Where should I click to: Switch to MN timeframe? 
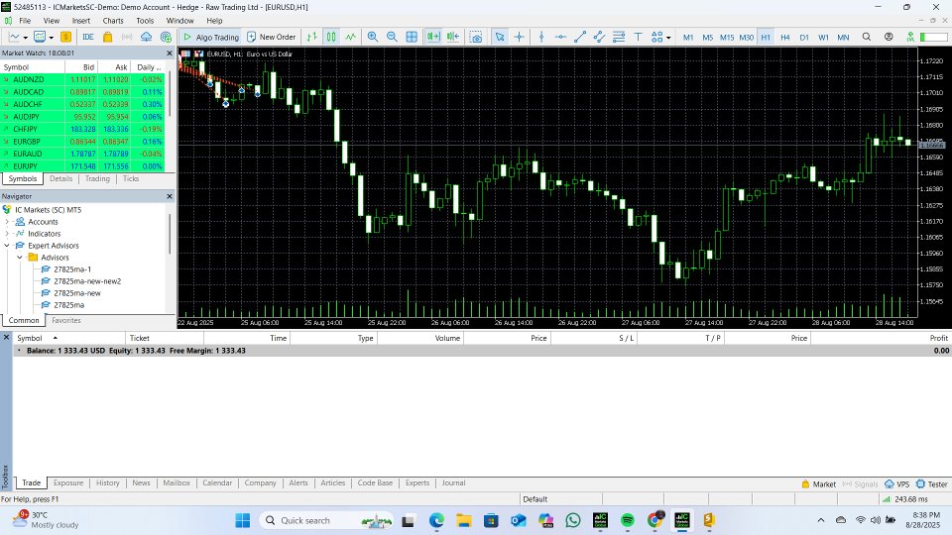pos(843,37)
